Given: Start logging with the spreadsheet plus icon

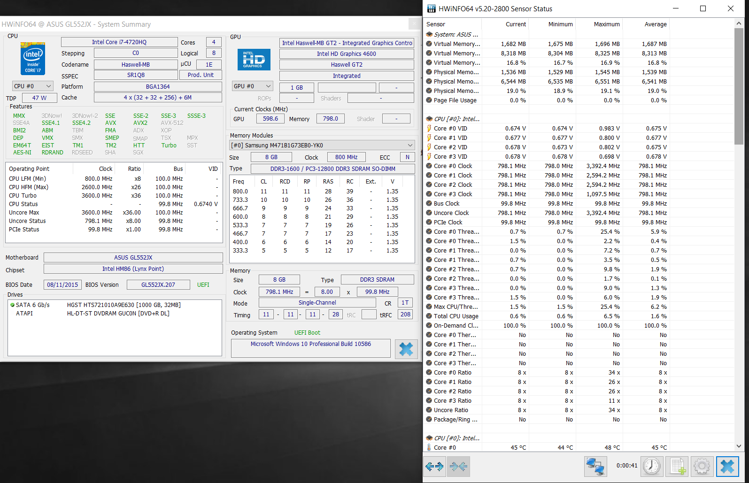Looking at the screenshot, I should 677,466.
